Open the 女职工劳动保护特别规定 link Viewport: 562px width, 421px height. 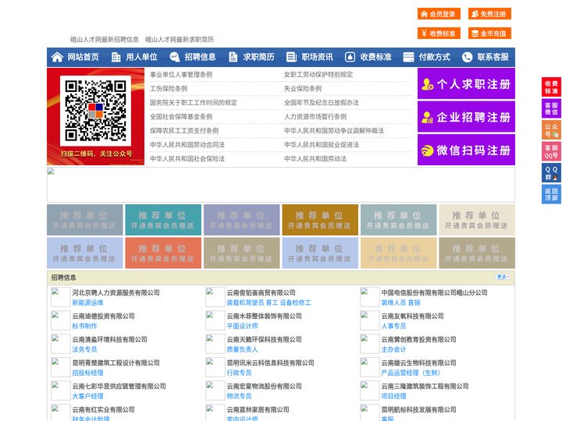pos(318,75)
